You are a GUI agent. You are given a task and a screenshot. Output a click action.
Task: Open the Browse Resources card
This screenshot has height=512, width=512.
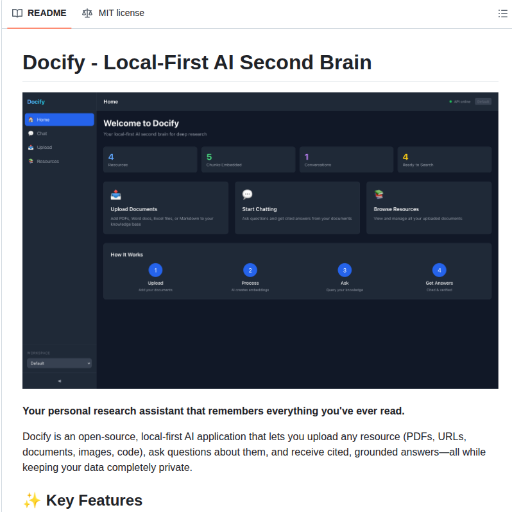point(429,208)
